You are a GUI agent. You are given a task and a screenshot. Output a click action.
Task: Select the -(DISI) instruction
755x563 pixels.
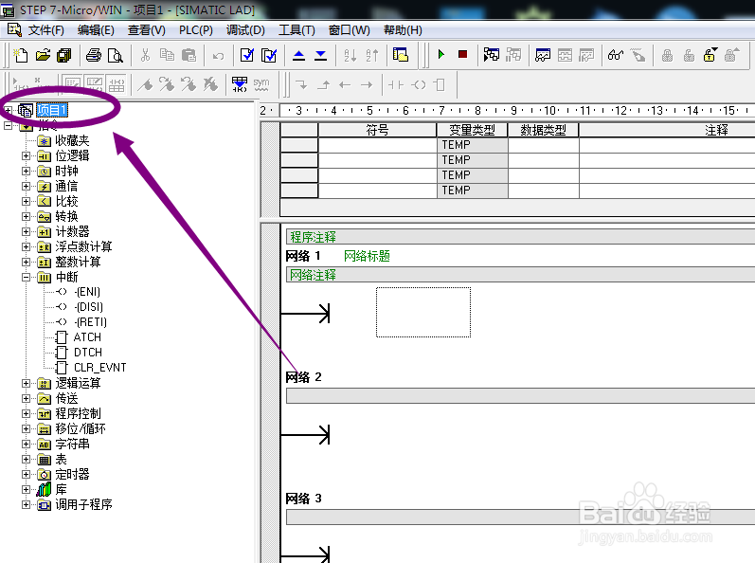point(89,307)
